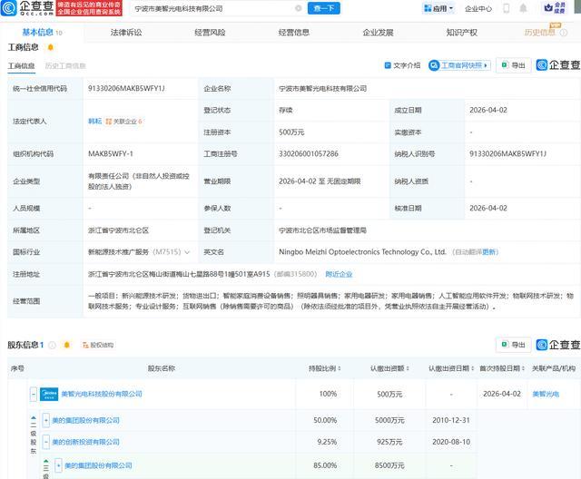Open shareholder 美智光电科技股份有限公司
Screen dimensions: 581x479
click(102, 394)
